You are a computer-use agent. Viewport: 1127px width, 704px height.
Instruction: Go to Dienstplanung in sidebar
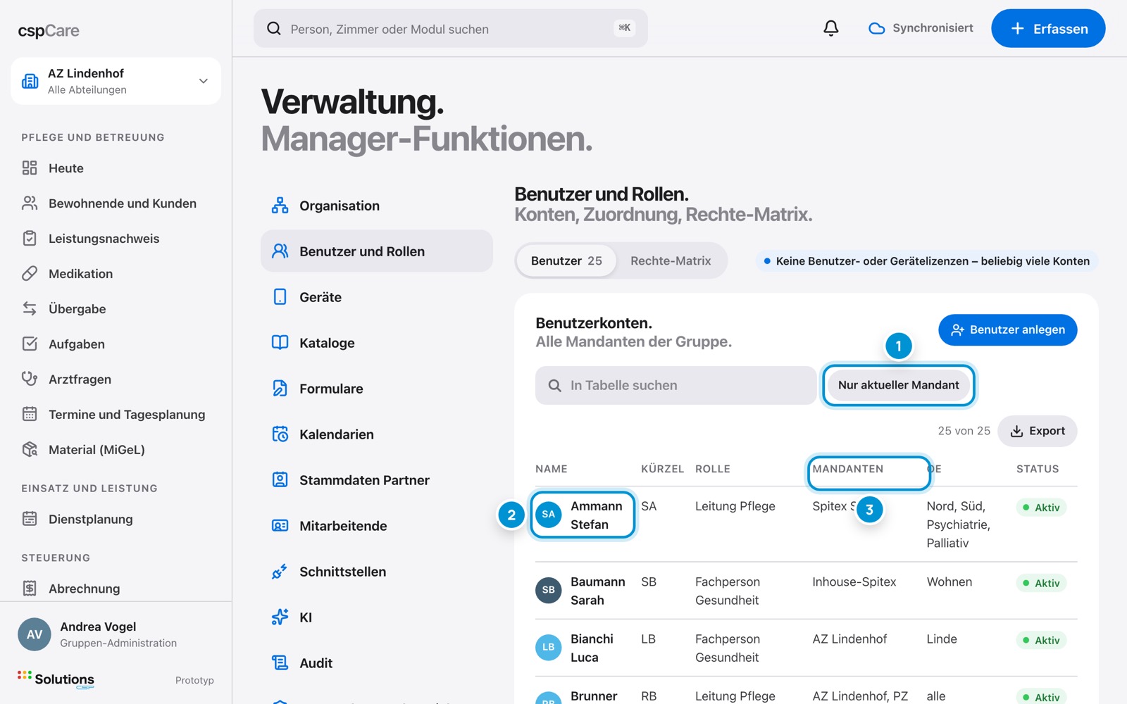click(116, 520)
